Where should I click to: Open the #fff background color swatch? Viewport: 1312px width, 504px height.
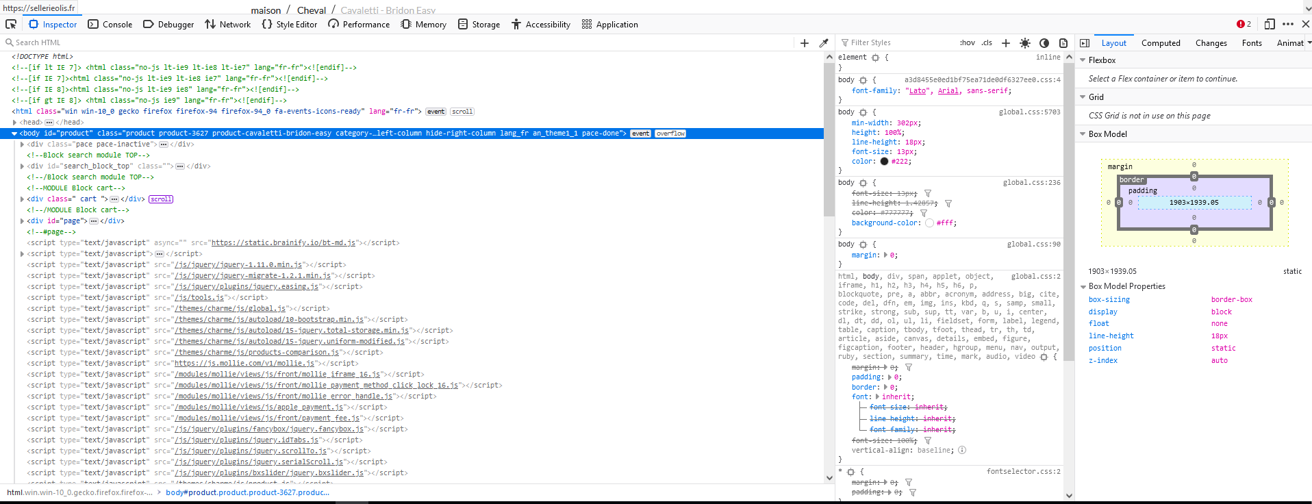[x=929, y=223]
